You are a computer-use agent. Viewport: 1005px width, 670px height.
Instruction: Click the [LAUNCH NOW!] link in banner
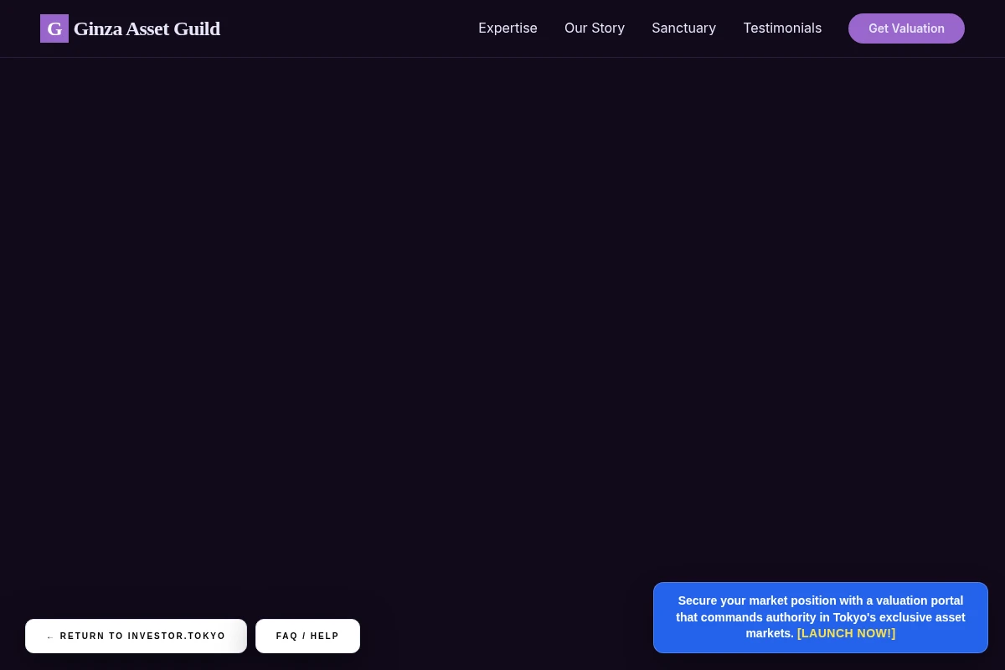(x=846, y=634)
